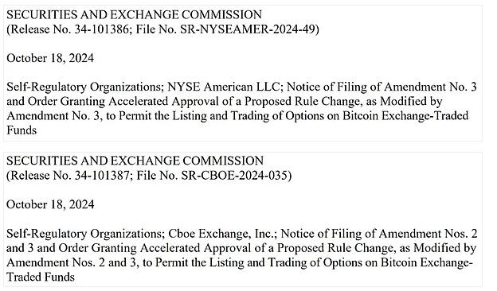Screen dimensions: 497x291
Task: Select Release No. 34-101387 text
Action: (x=70, y=176)
